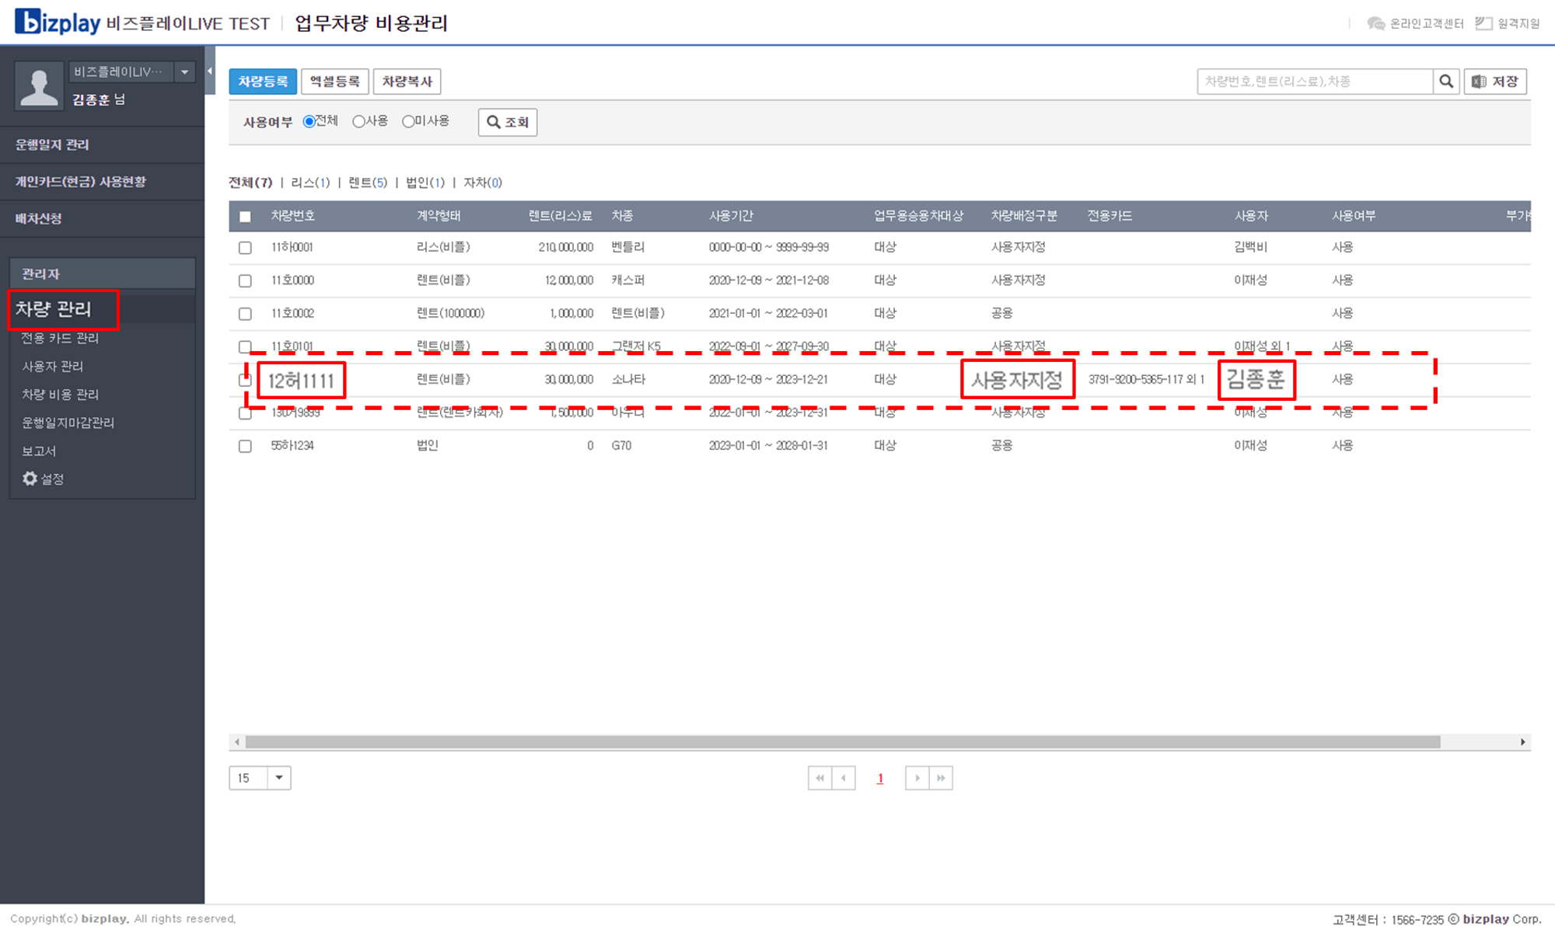Click vehicle number 55하1234
Screen dimensions: 1555x933
point(292,445)
